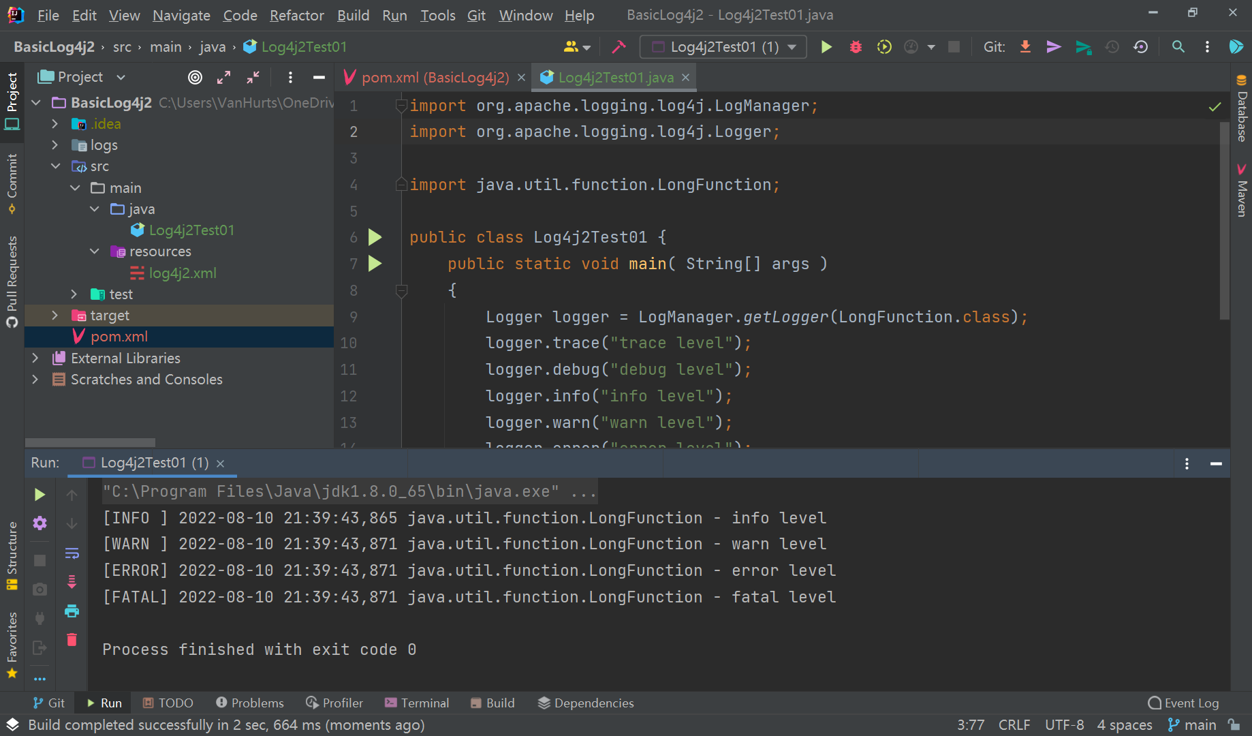Open the Event Log

click(1184, 703)
